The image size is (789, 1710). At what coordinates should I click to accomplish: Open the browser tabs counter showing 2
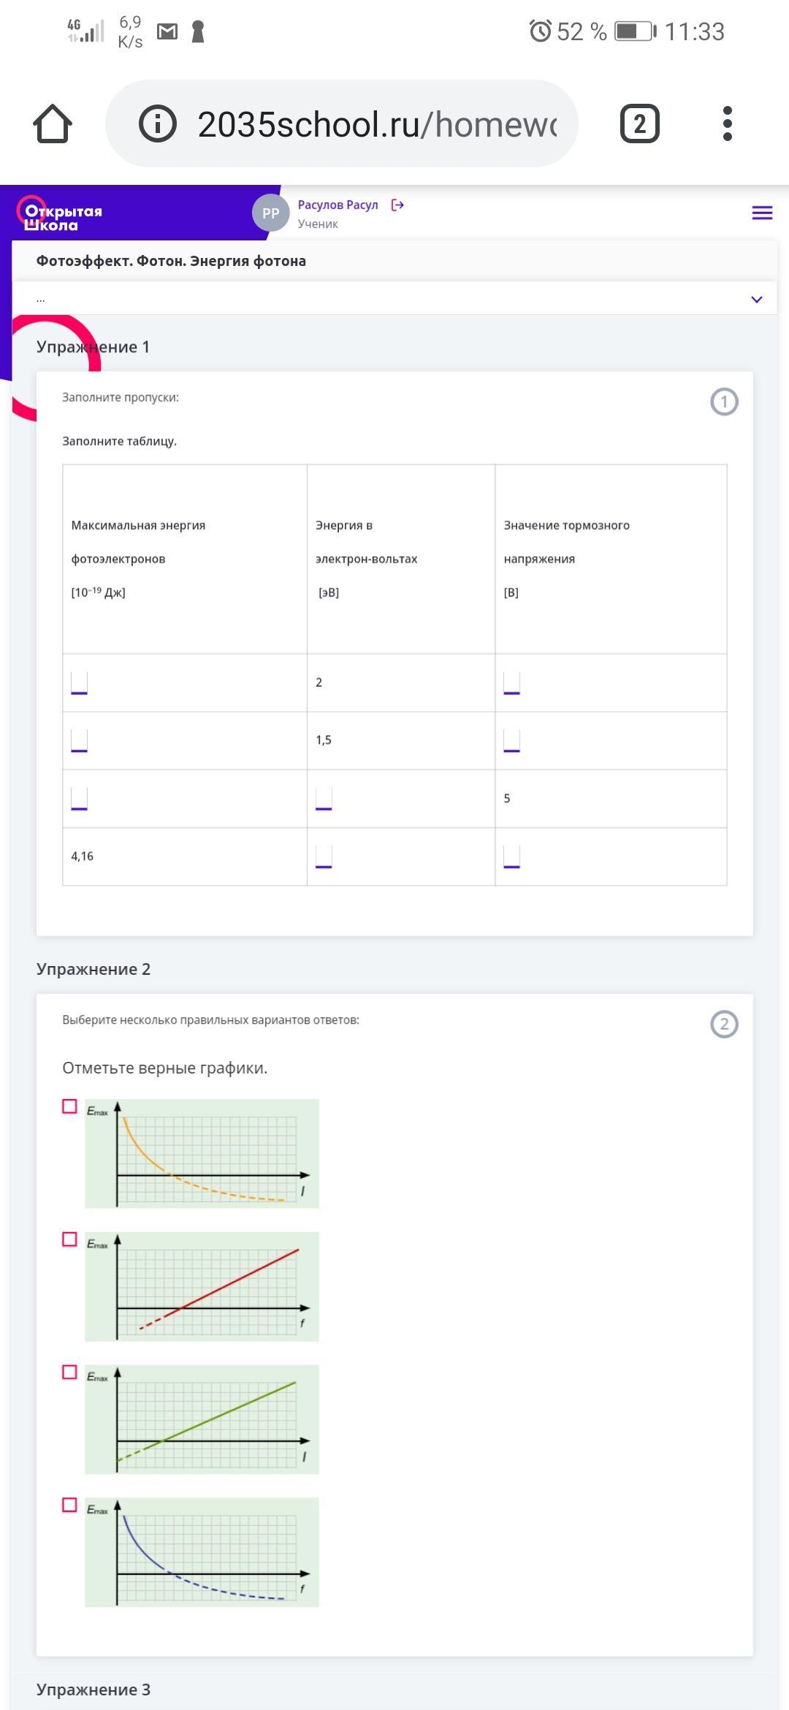tap(639, 123)
